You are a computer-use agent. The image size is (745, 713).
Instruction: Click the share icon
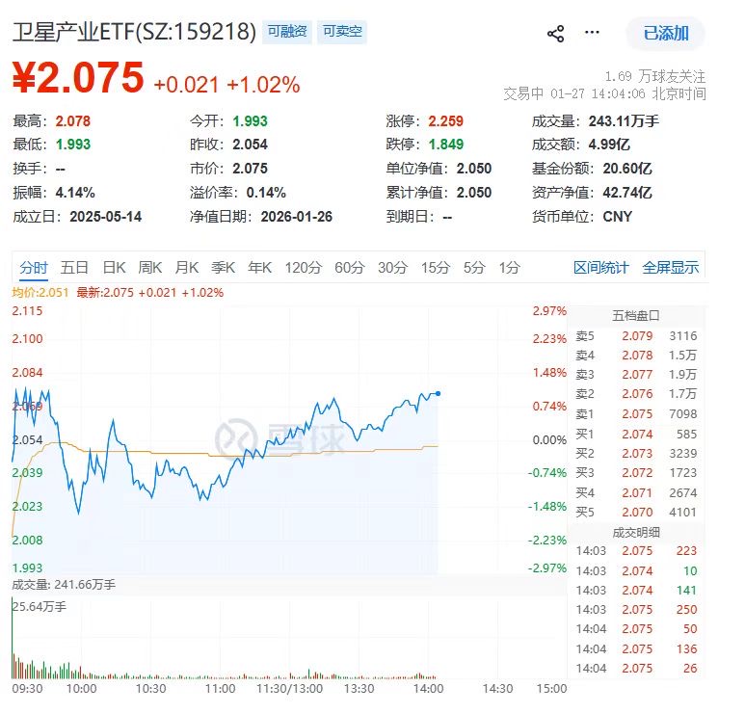click(555, 34)
